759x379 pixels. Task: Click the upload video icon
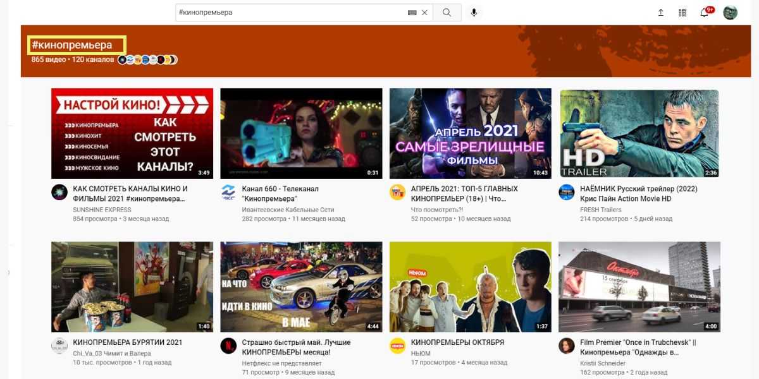[x=661, y=13]
